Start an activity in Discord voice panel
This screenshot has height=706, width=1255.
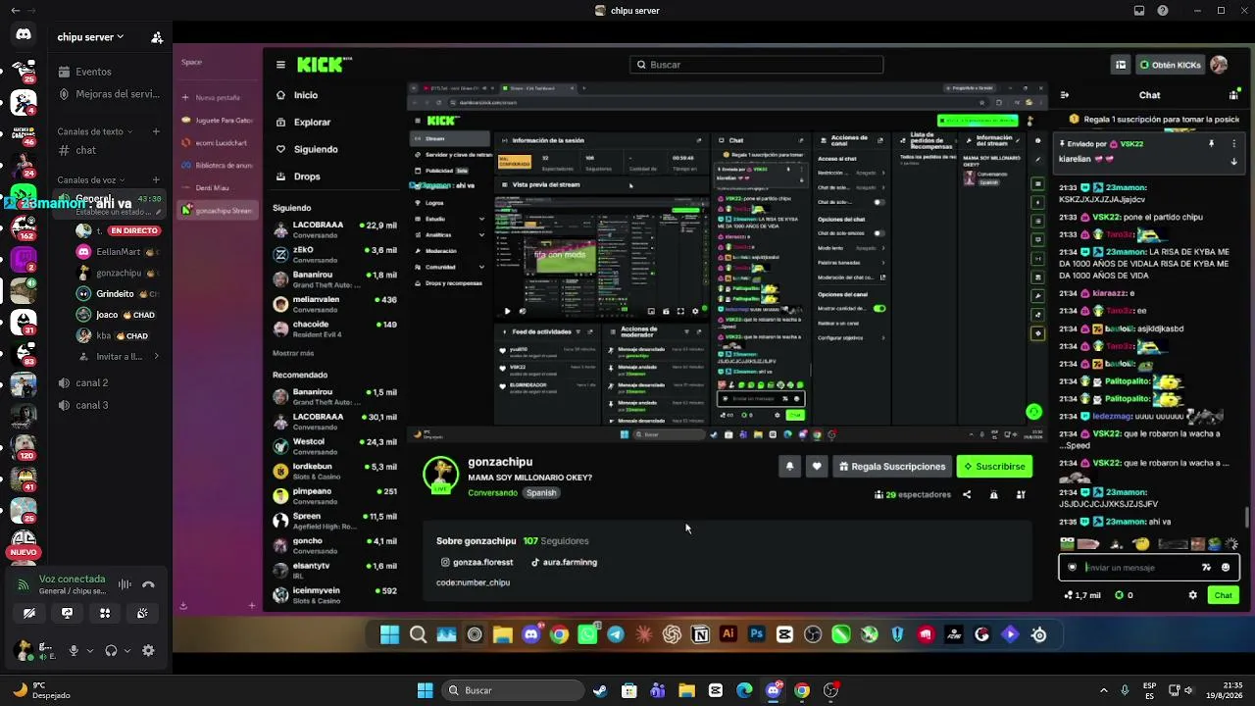click(x=105, y=613)
